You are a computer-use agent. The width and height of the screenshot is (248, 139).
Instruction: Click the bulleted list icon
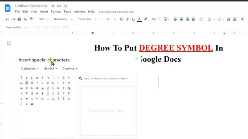[219, 19]
